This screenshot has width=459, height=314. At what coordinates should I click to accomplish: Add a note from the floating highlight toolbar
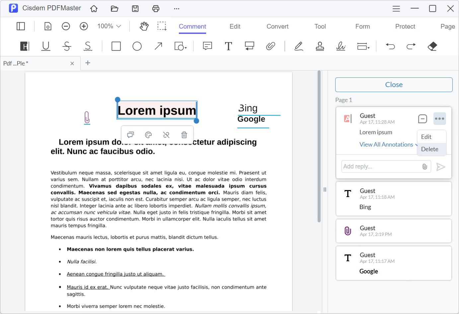tap(130, 135)
